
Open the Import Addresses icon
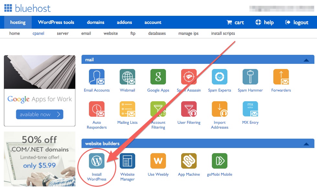220,109
